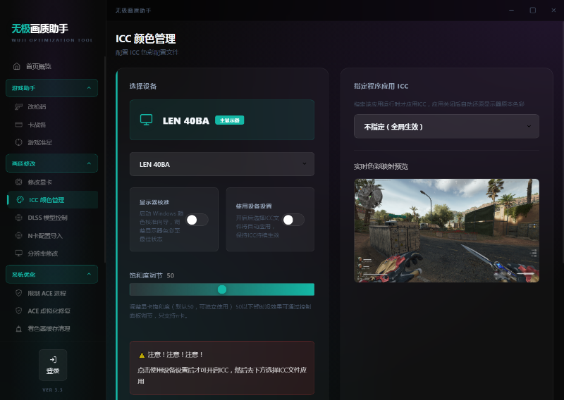Collapse the 游戏助手 sidebar section
Image resolution: width=564 pixels, height=400 pixels.
click(x=88, y=88)
